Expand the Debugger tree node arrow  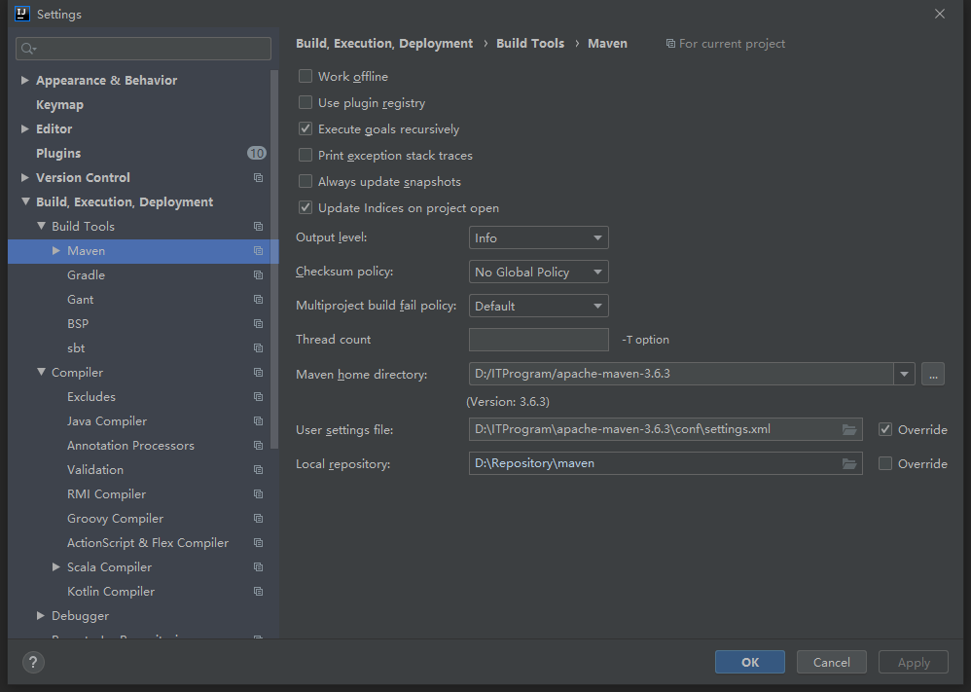40,616
